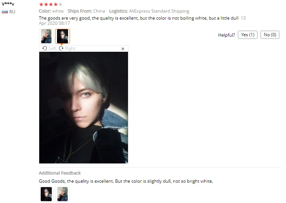Click the first red rating star
The height and width of the screenshot is (203, 286).
(x=41, y=4)
